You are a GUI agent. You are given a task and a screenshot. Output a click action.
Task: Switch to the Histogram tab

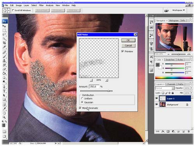[x=174, y=21]
